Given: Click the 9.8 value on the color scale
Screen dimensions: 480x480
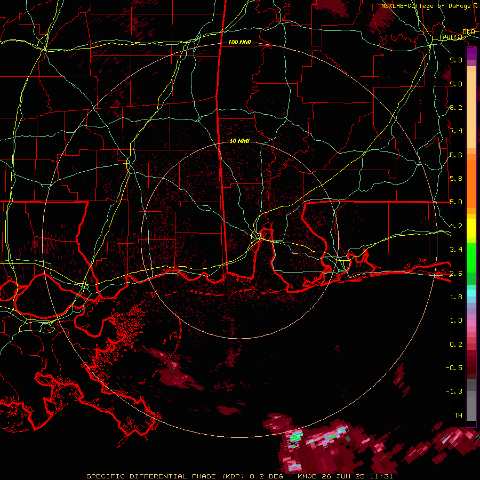Looking at the screenshot, I should tap(456, 60).
